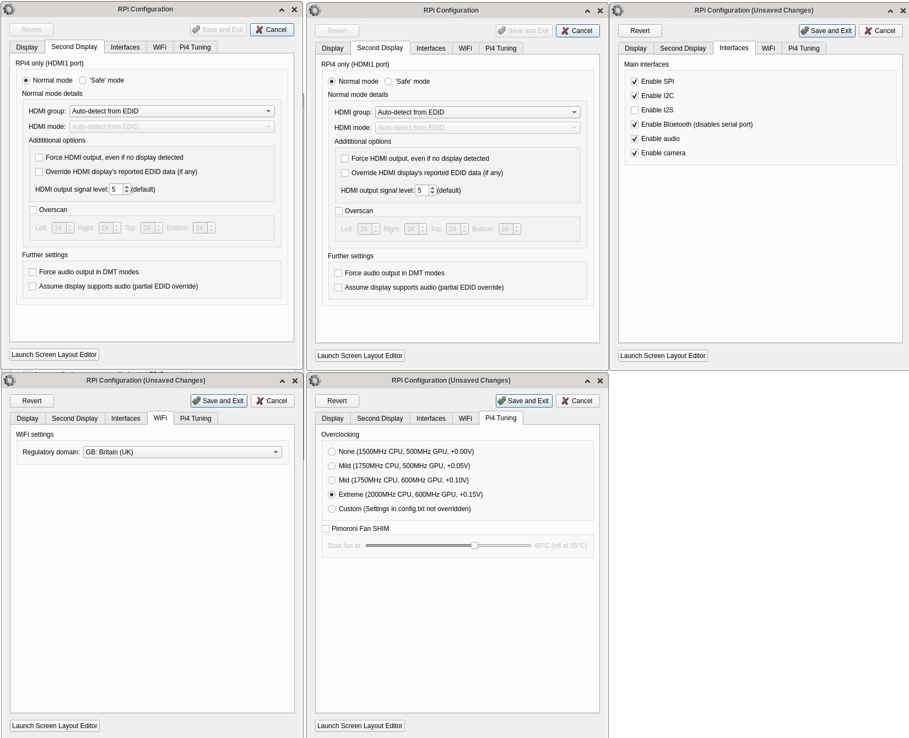Screen dimensions: 909x738
Task: Expand the HDMI group dropdown in the top-left window
Action: 172,111
